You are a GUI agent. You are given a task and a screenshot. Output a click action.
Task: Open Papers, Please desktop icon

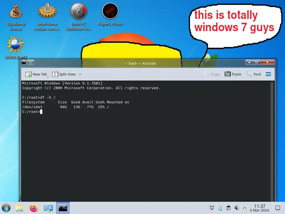110,14
